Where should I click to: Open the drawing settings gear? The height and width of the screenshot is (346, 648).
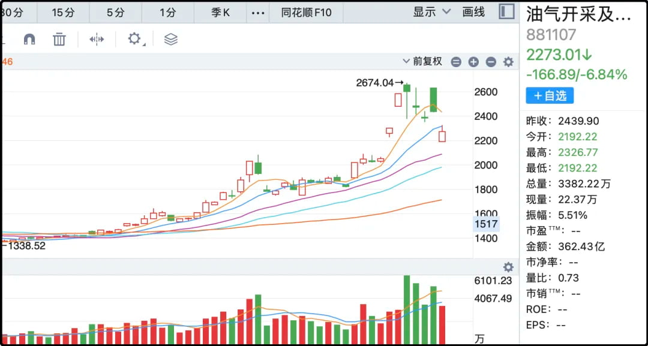(134, 39)
